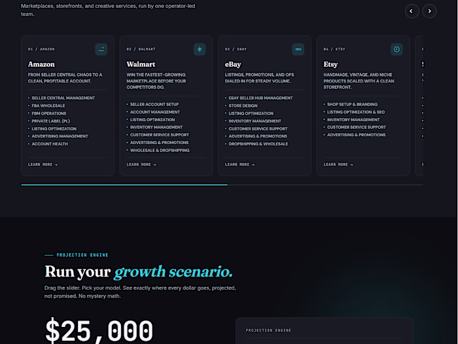The height and width of the screenshot is (344, 458).
Task: Click 'FBA Wholesale' list item
Action: pyautogui.click(x=48, y=105)
